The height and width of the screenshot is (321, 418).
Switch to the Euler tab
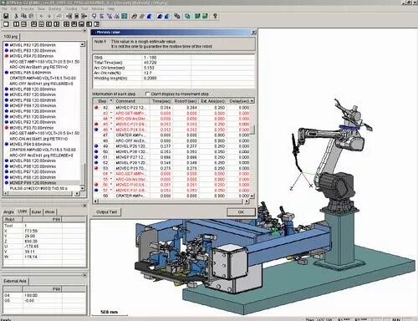pos(37,212)
